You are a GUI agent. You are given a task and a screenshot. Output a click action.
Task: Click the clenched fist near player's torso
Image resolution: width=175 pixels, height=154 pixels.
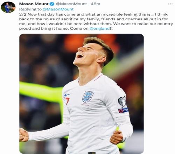tap(116, 137)
